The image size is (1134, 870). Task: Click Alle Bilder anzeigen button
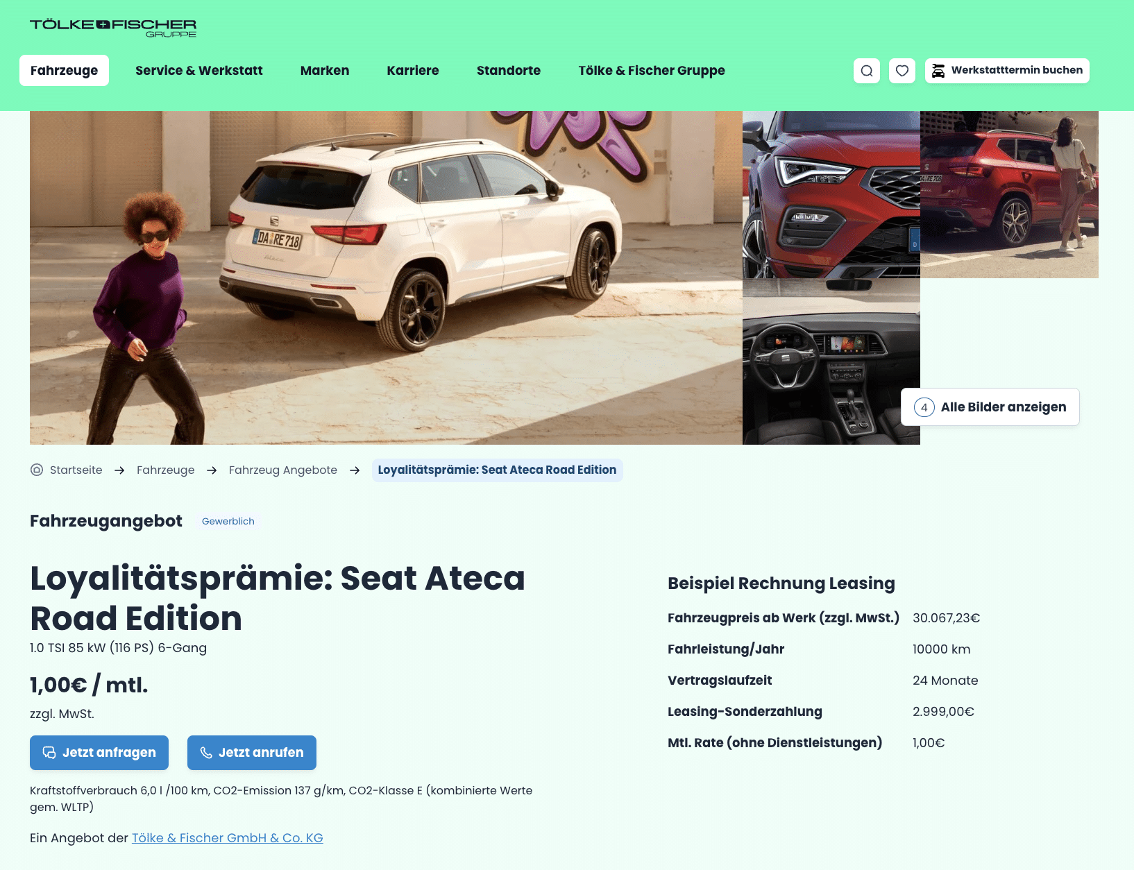pyautogui.click(x=990, y=407)
